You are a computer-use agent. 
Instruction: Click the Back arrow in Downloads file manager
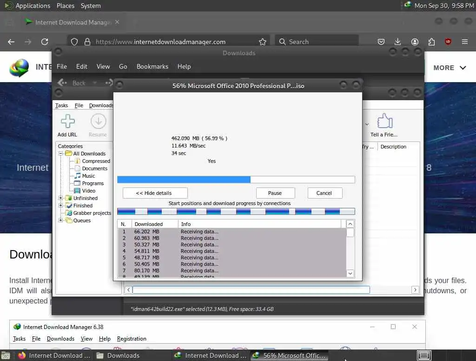click(x=62, y=83)
